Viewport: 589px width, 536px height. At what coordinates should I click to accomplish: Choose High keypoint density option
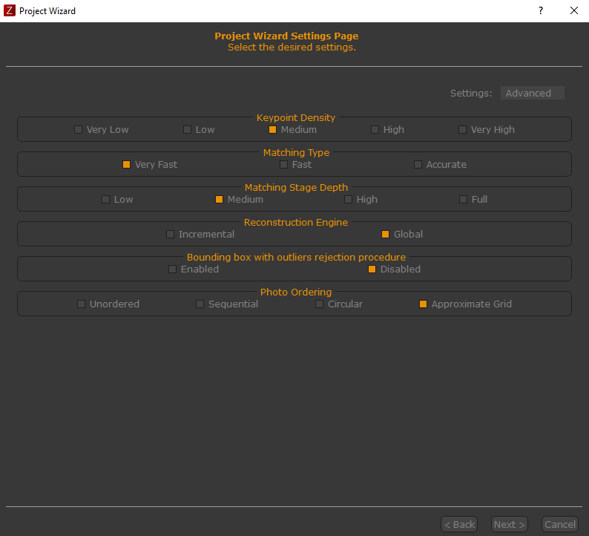click(x=375, y=130)
